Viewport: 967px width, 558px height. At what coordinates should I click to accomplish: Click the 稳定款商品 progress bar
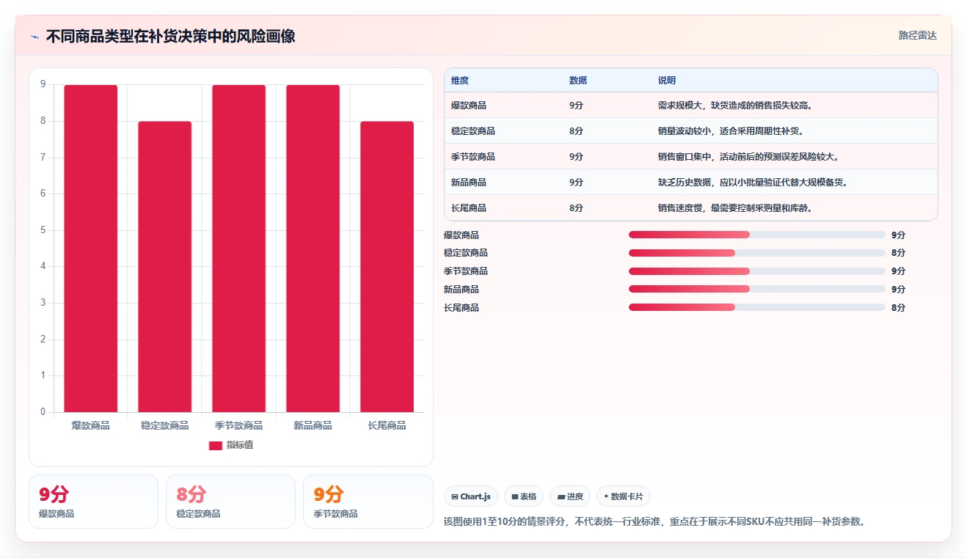(757, 253)
